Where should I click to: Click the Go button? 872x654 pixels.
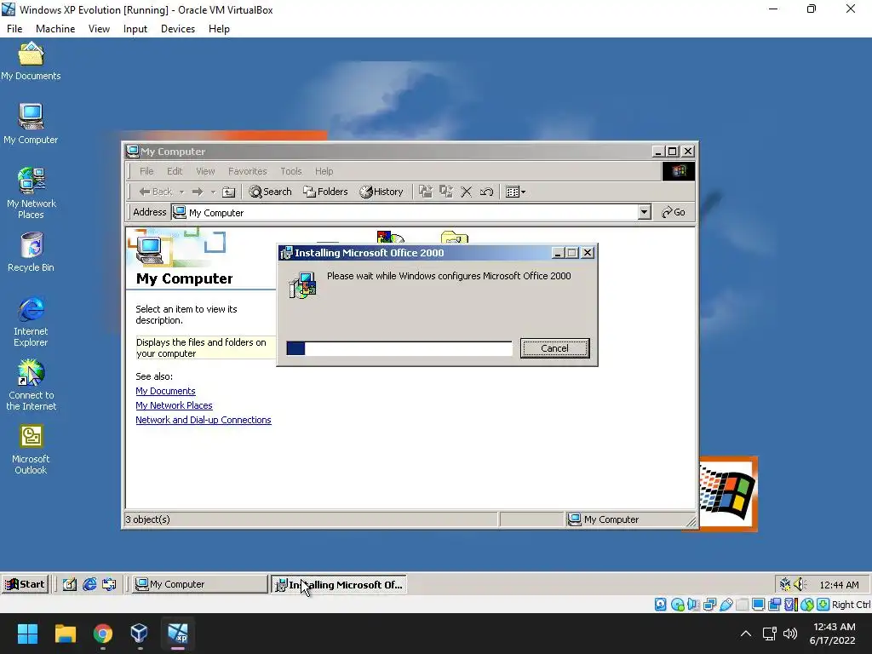coord(674,212)
